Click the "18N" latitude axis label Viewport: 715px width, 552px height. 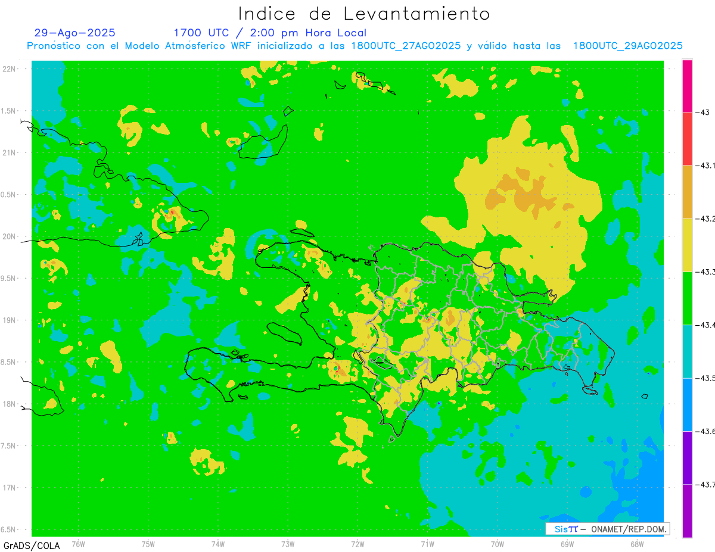(9, 404)
